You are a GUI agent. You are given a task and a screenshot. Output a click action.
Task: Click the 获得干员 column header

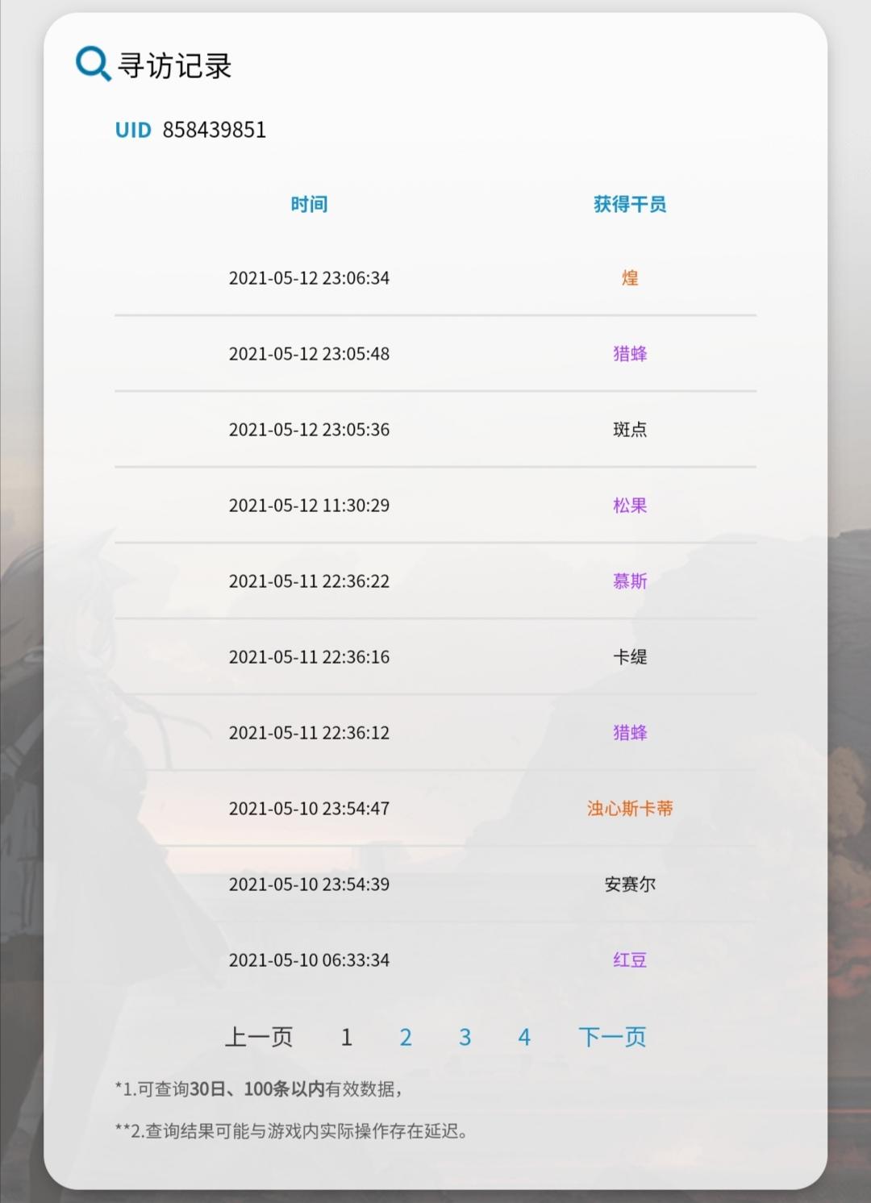[x=630, y=204]
